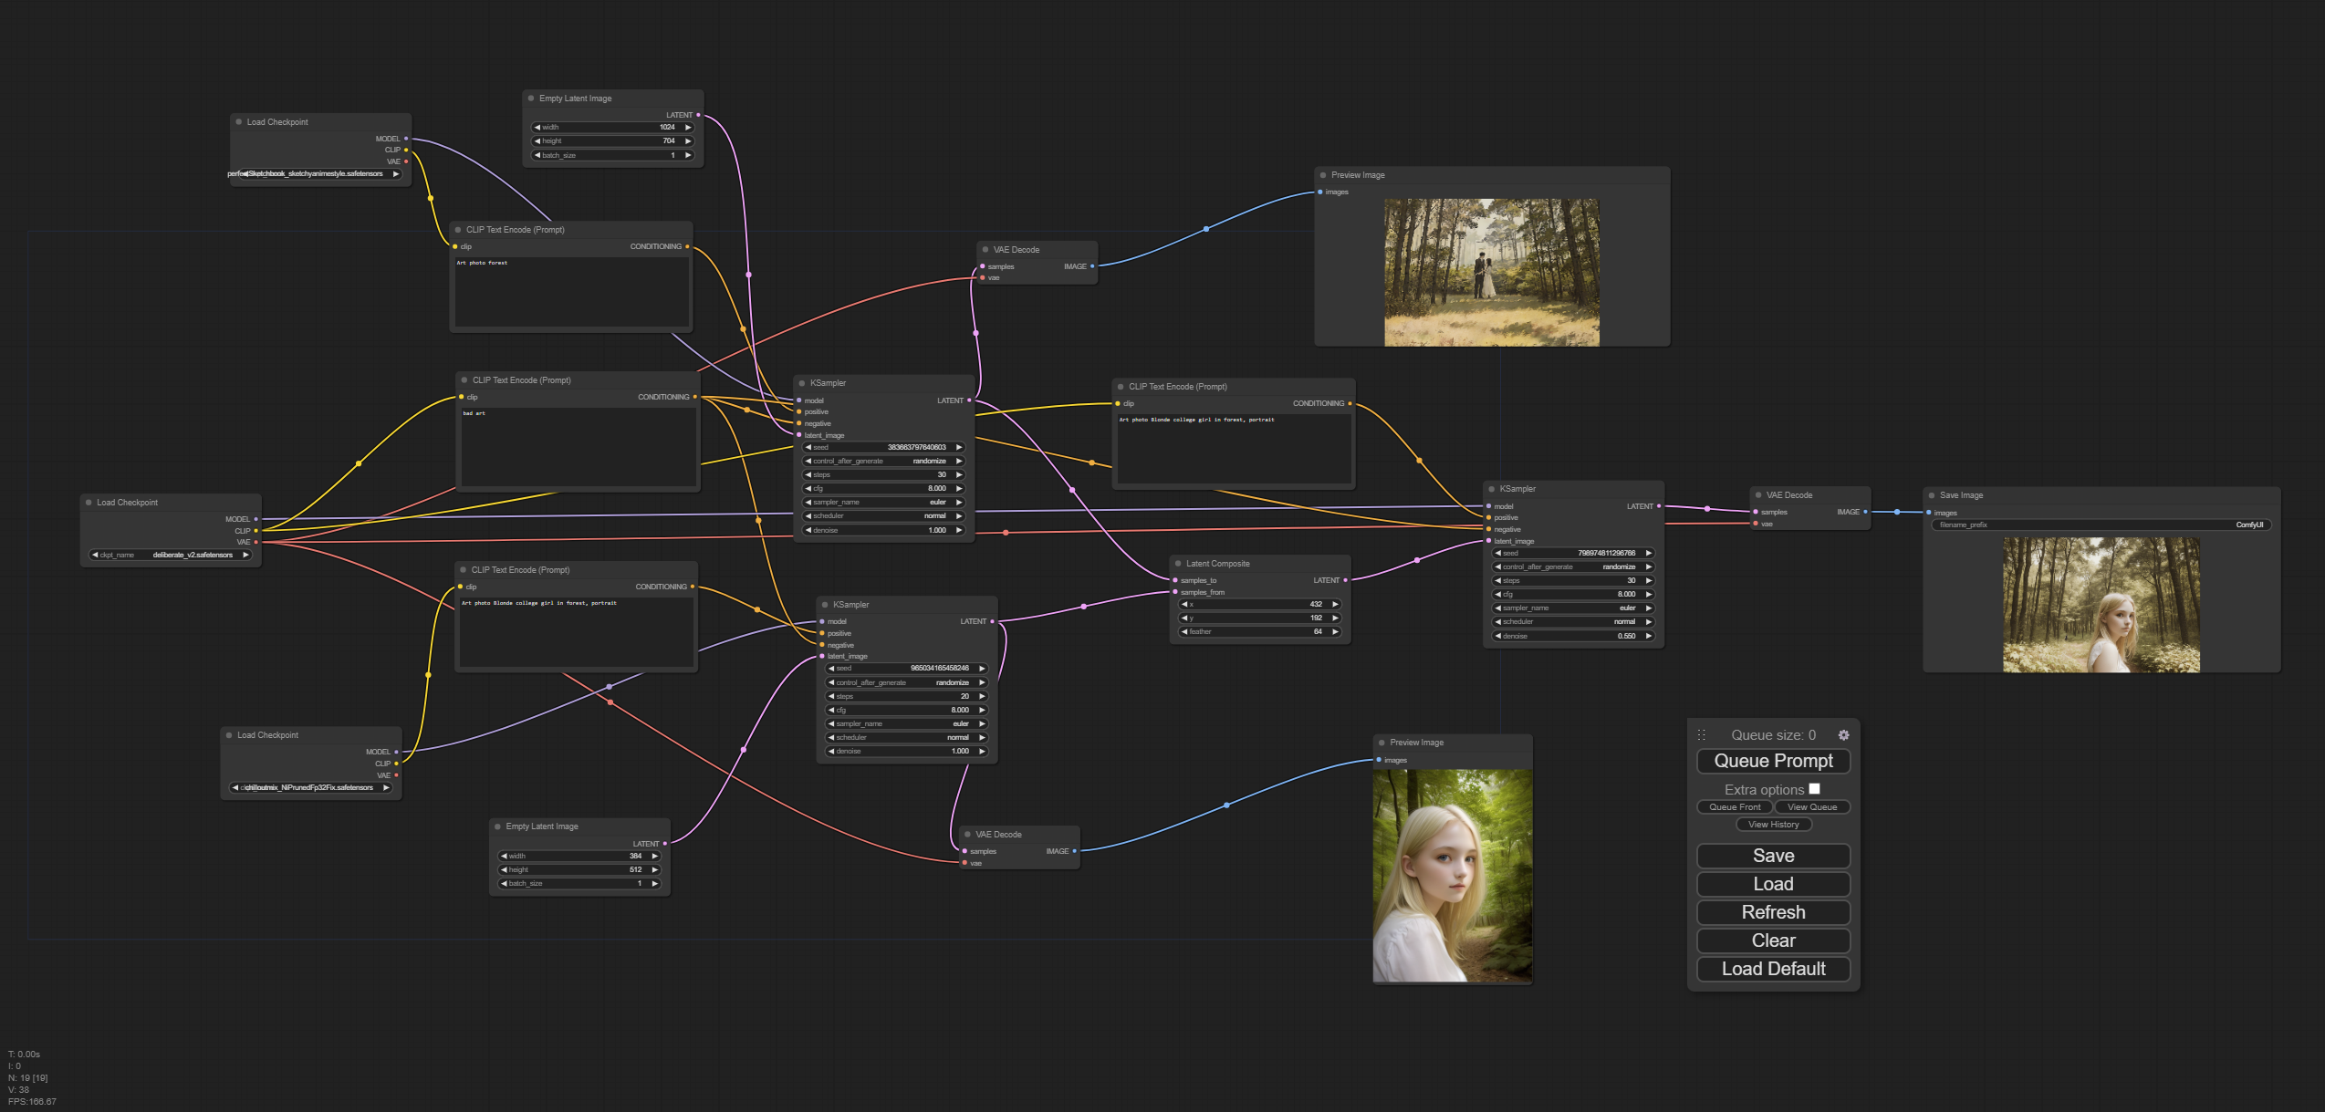Increase width on top Empty Latent Image node
The width and height of the screenshot is (2325, 1112).
(688, 128)
